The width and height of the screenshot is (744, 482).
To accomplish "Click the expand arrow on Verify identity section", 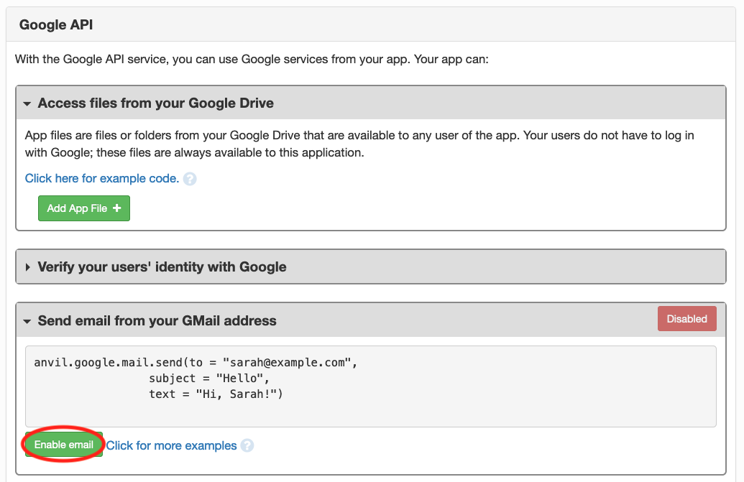I will pos(27,266).
